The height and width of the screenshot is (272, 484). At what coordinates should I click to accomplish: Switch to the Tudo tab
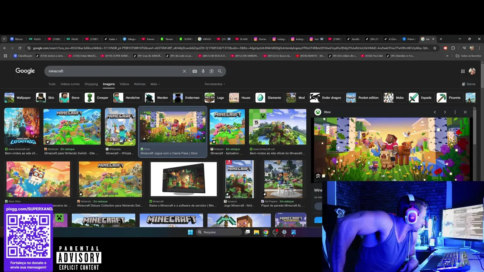pyautogui.click(x=52, y=84)
